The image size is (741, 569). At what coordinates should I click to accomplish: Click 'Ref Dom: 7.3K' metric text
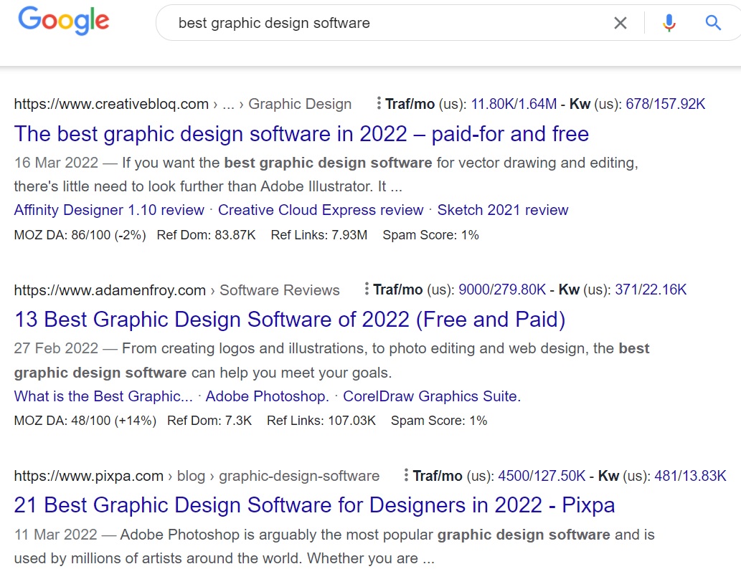tap(209, 421)
